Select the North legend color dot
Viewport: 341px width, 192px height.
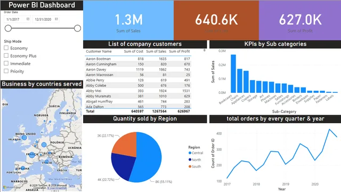[190, 159]
